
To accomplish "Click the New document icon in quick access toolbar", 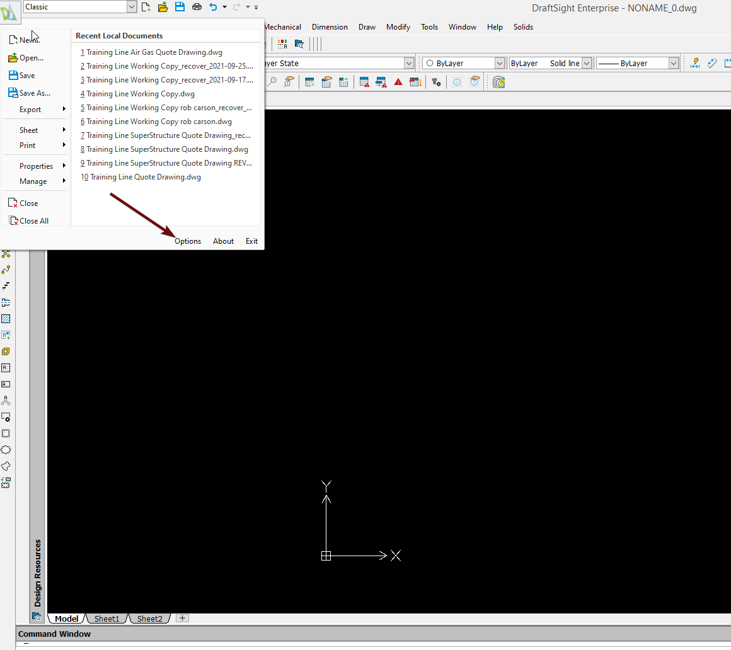I will pos(146,7).
